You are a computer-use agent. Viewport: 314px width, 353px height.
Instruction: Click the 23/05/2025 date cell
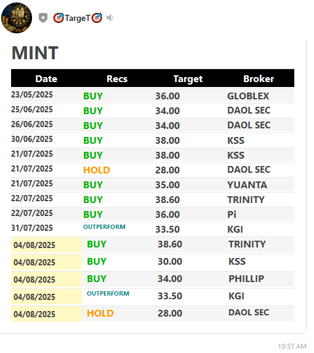coord(32,94)
